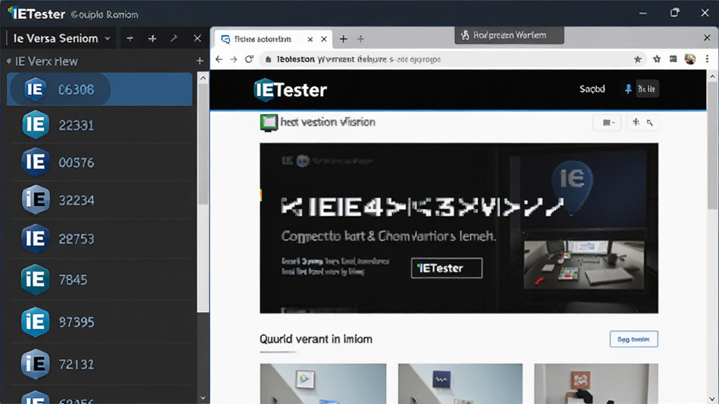Image resolution: width=719 pixels, height=404 pixels.
Task: Focus the address bar URL field
Action: click(451, 59)
